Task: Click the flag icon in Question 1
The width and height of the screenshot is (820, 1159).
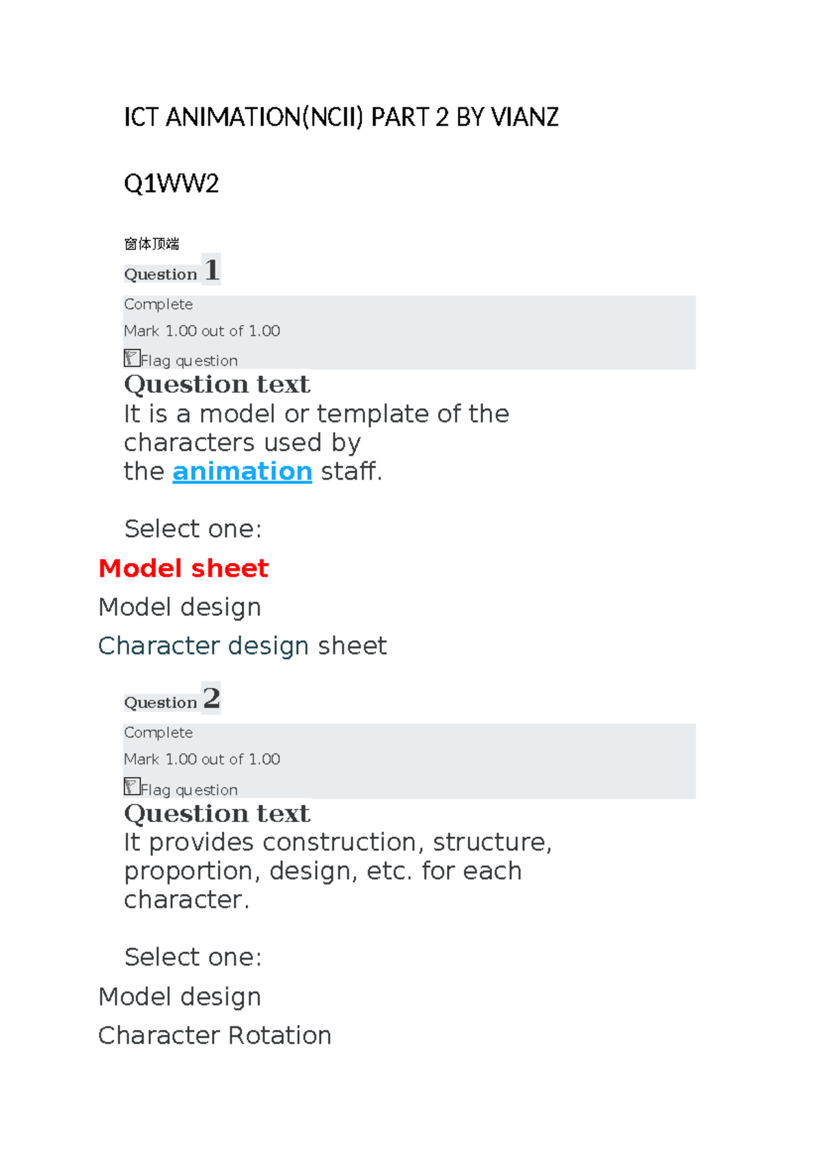Action: pos(132,358)
